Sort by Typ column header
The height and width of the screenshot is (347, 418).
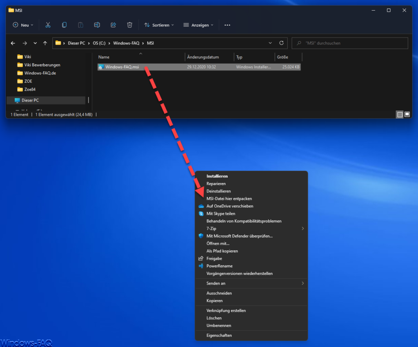(x=254, y=57)
